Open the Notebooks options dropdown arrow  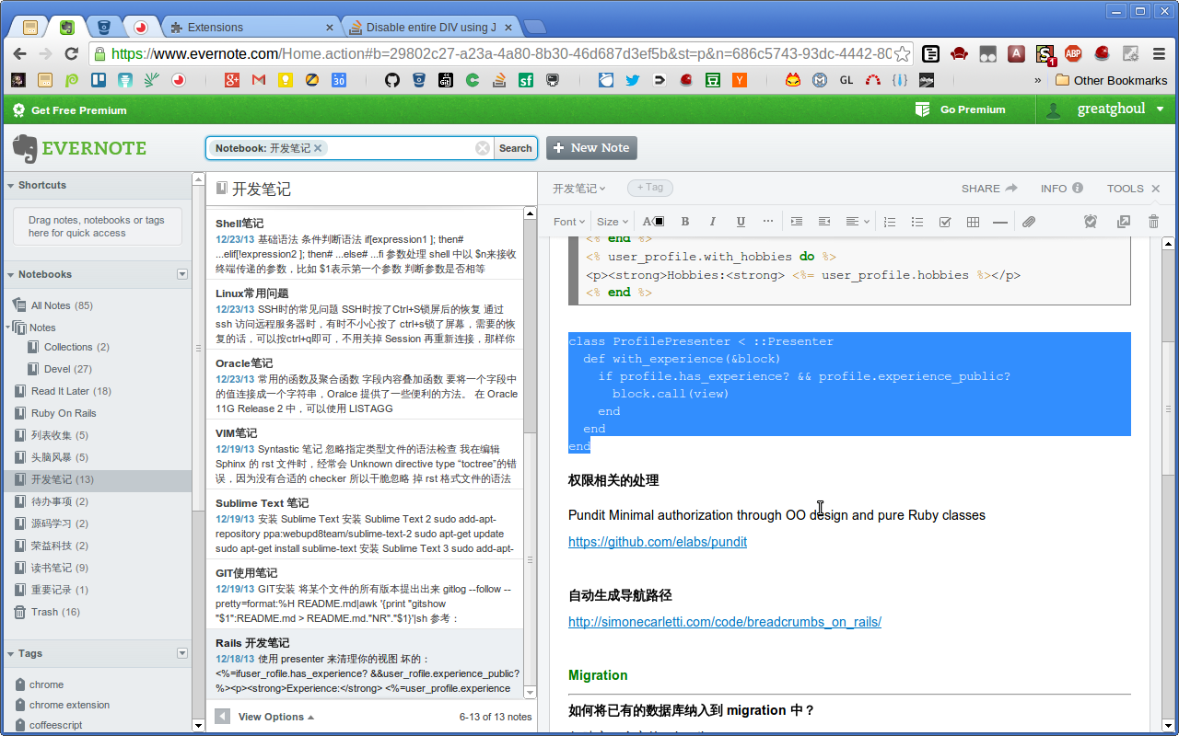click(182, 274)
